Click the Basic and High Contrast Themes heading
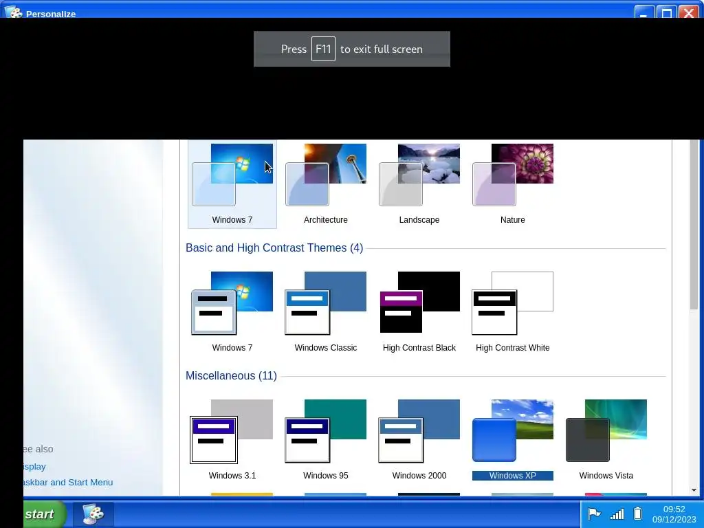Screen dimensions: 704x528 (274, 247)
